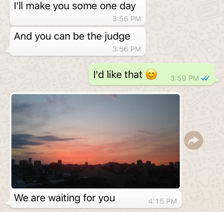Tap the smiling emoji in the green bubble

[151, 74]
